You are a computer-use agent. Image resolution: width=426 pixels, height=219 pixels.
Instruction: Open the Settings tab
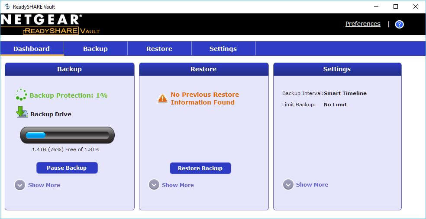223,49
